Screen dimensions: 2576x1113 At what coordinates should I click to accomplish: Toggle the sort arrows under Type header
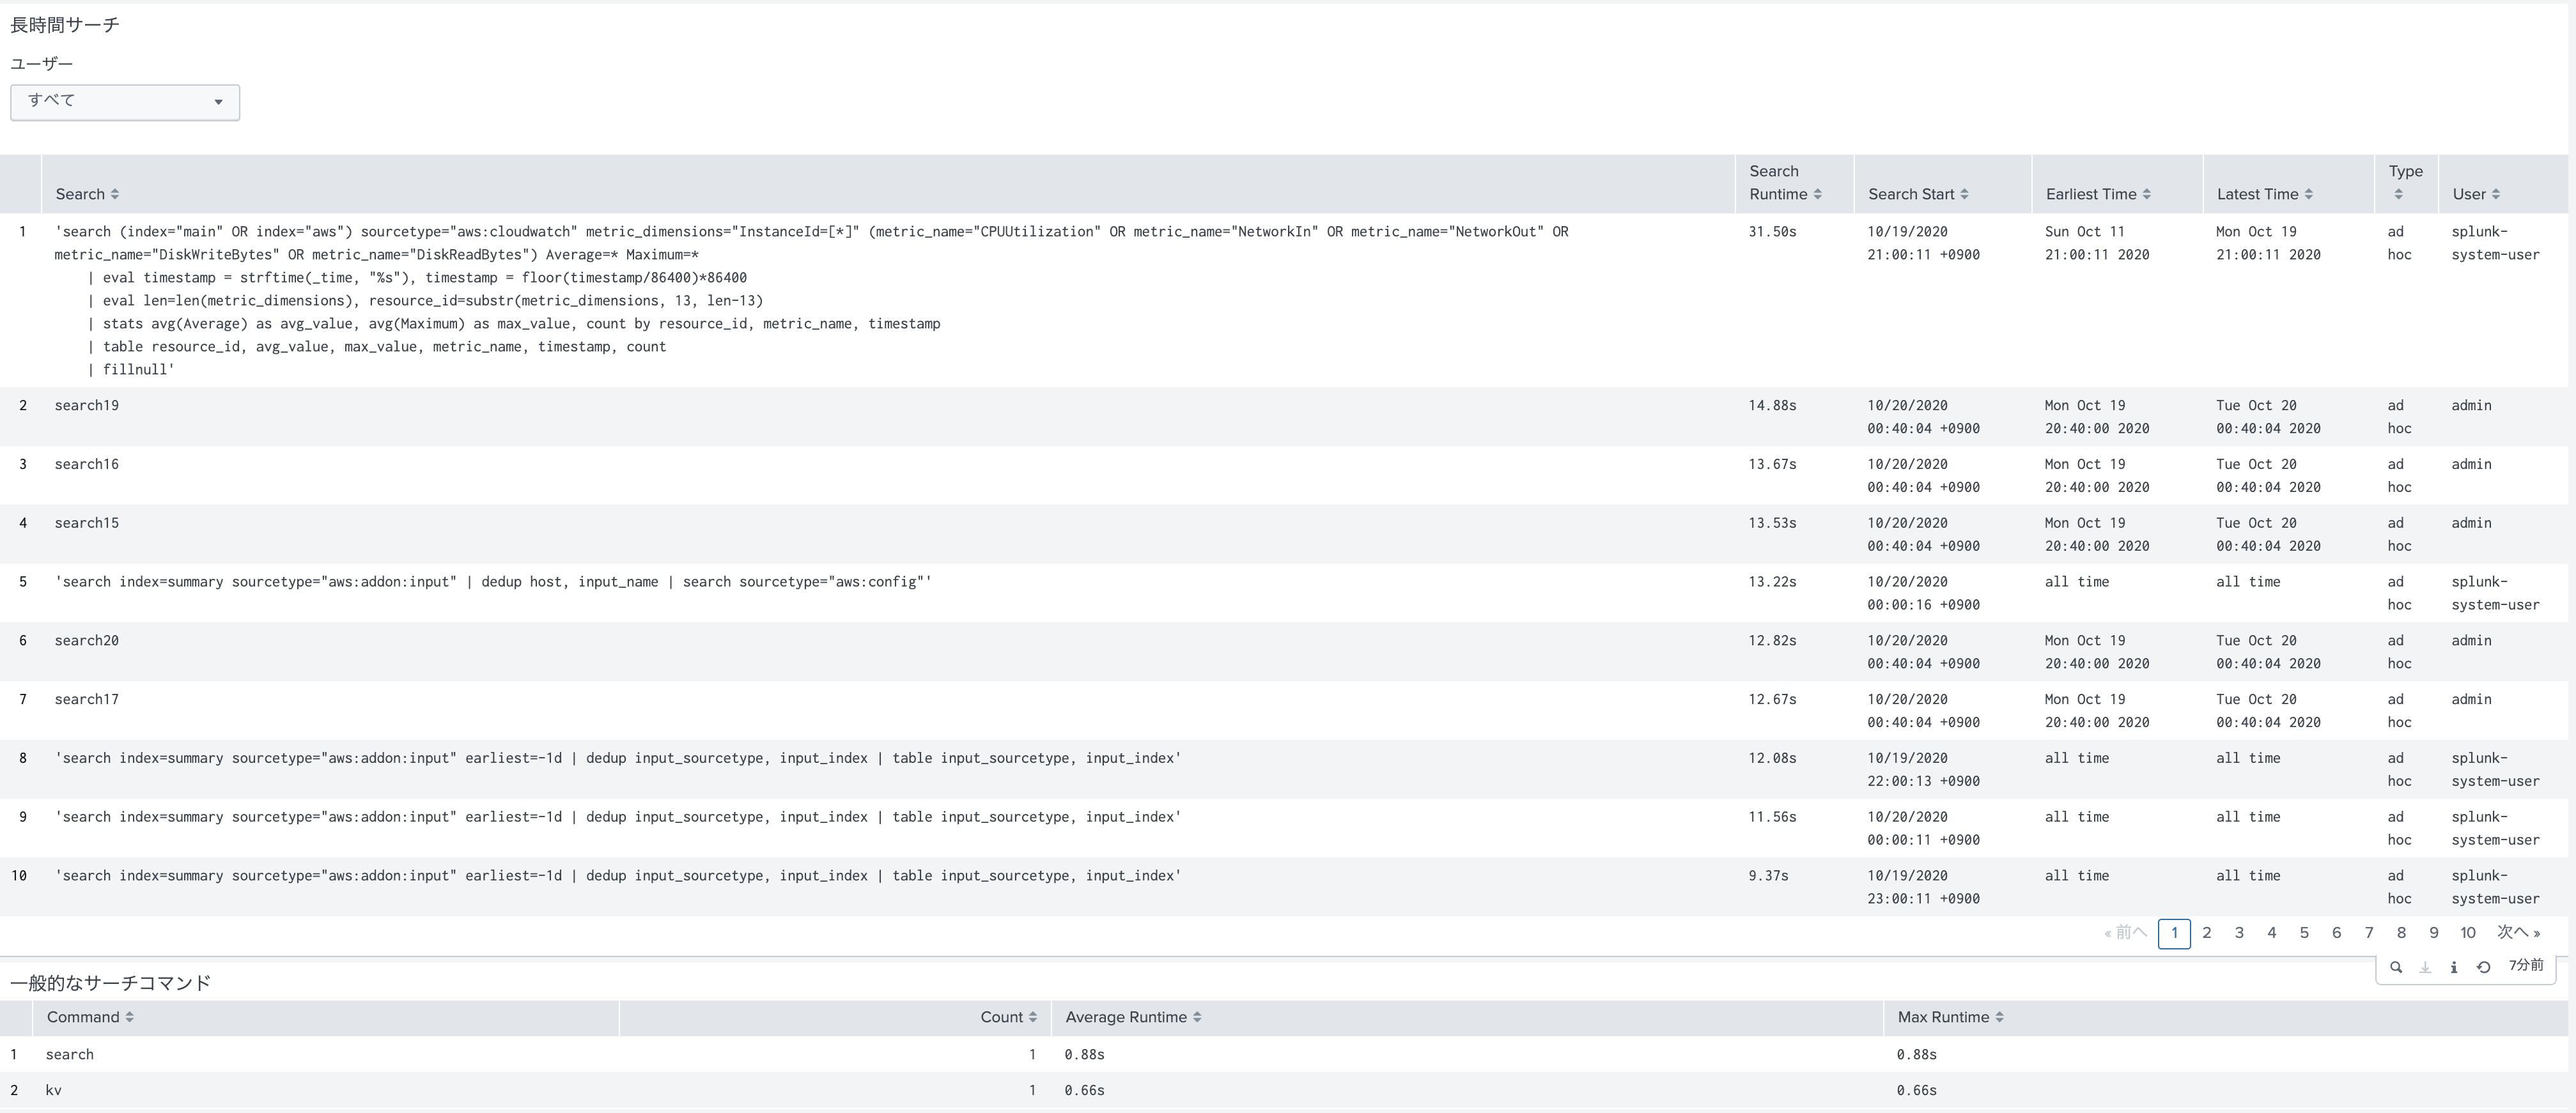pyautogui.click(x=2398, y=194)
